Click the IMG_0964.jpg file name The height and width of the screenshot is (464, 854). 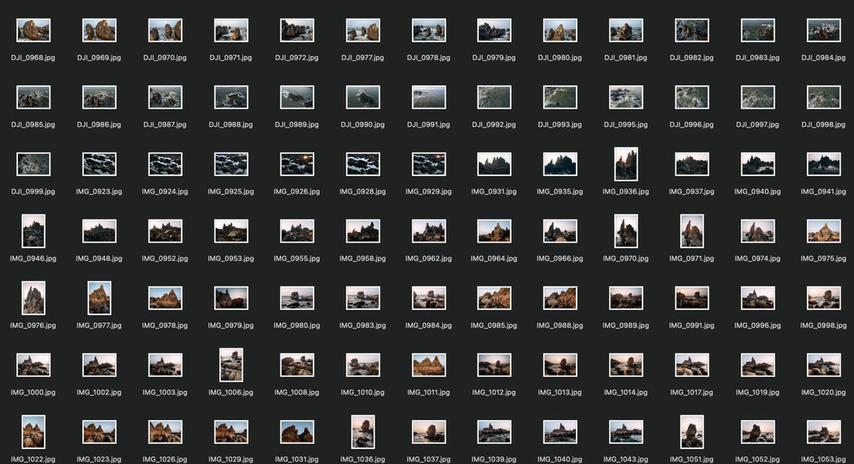(x=494, y=258)
